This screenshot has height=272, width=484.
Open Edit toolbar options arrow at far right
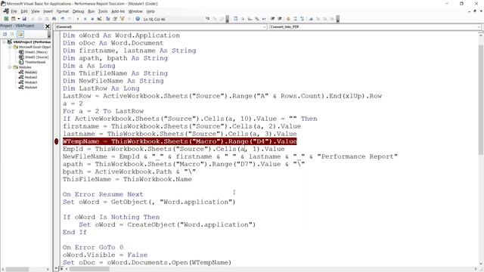pos(338,19)
